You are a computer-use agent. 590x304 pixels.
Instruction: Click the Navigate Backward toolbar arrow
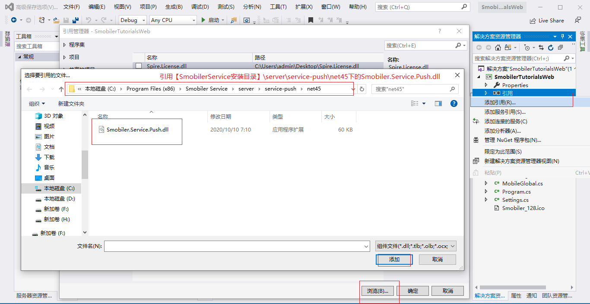point(14,20)
